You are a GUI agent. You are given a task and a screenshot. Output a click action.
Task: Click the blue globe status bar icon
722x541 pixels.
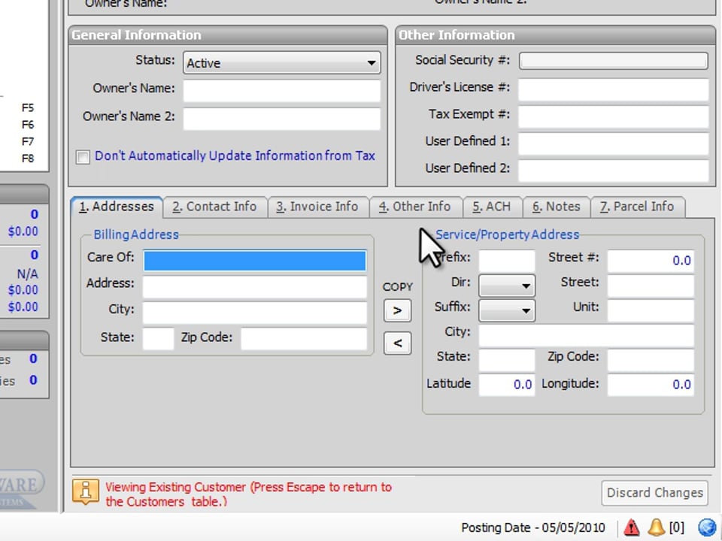pos(707,527)
